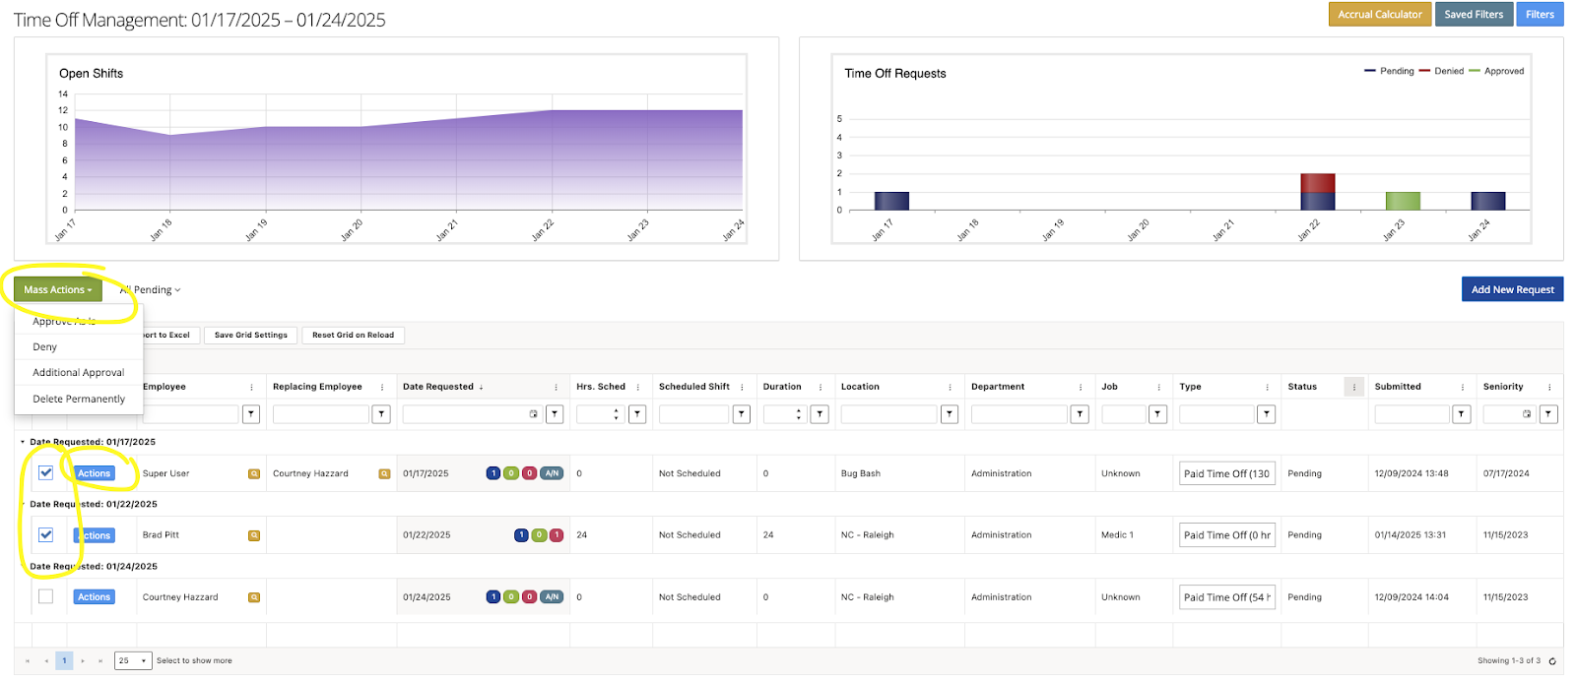
Task: Click the A/N badge in the 01/17/2025 row
Action: tap(552, 473)
